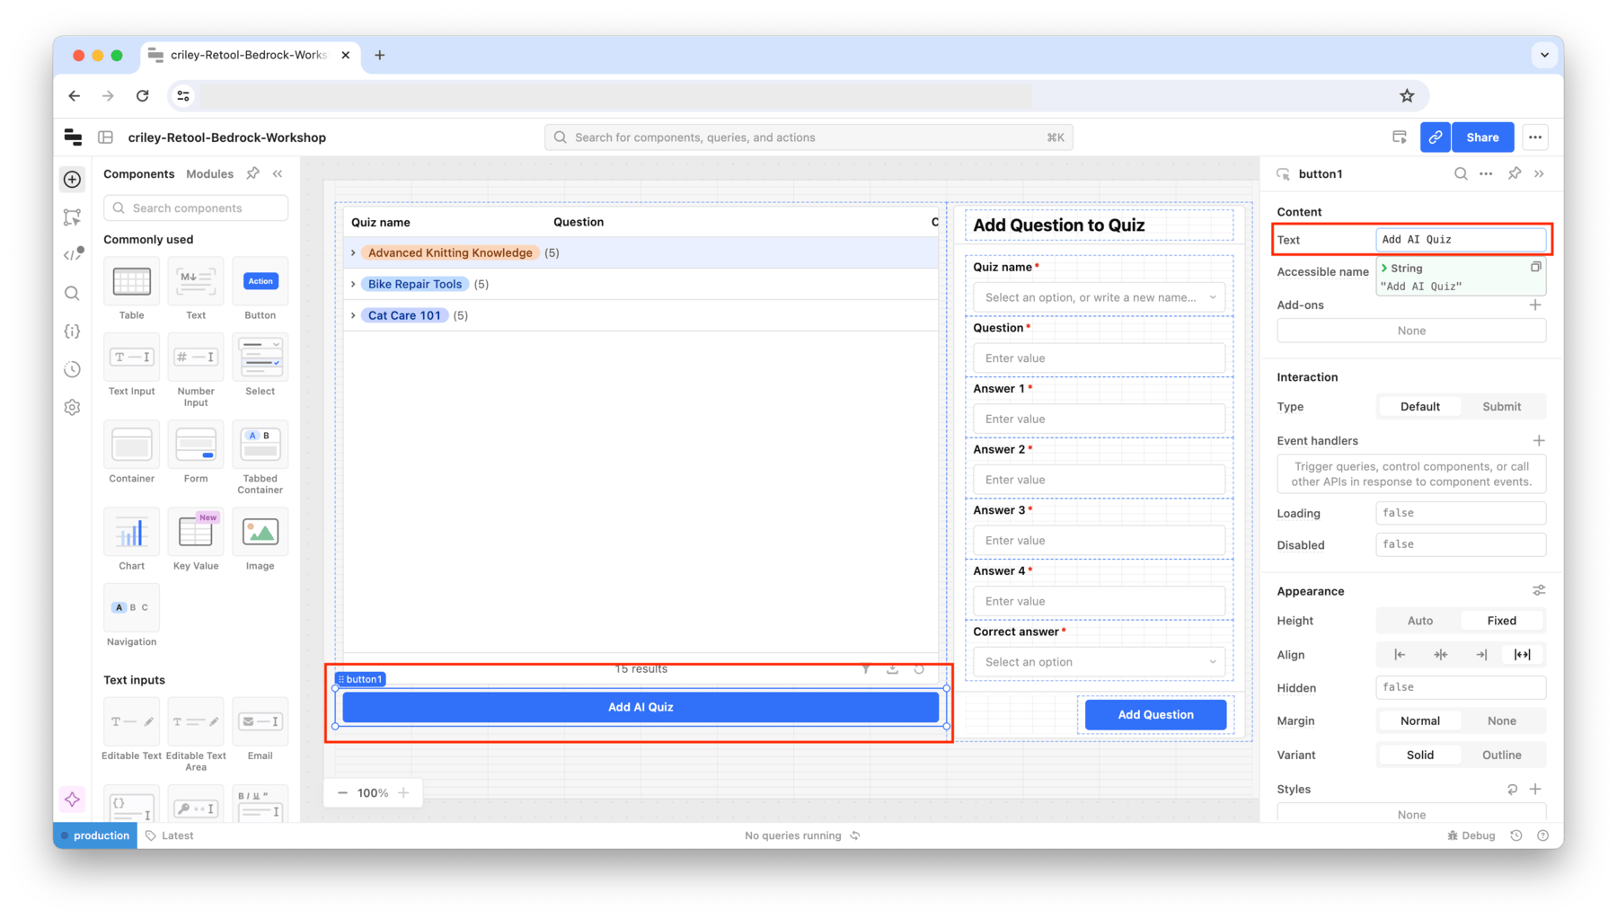Viewport: 1617px width, 919px height.
Task: Set Type to Submit
Action: [x=1501, y=407]
